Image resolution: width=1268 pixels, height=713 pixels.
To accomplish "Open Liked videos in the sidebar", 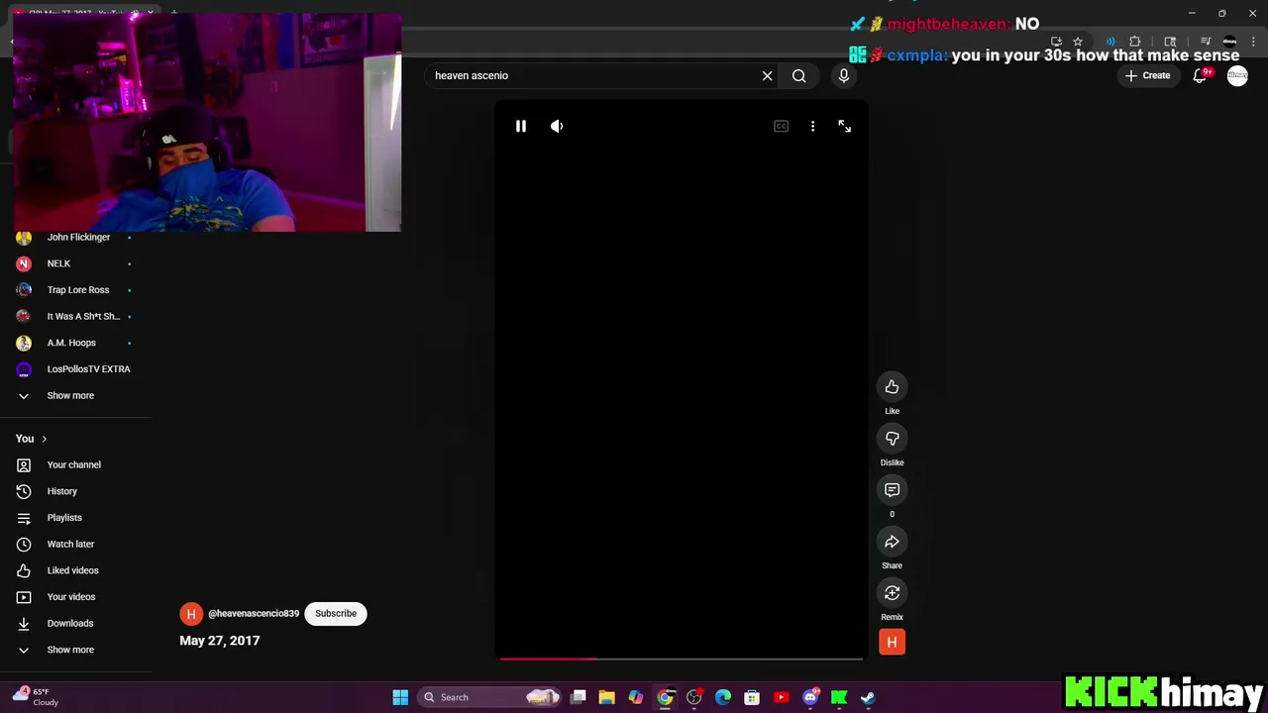I will click(x=75, y=570).
